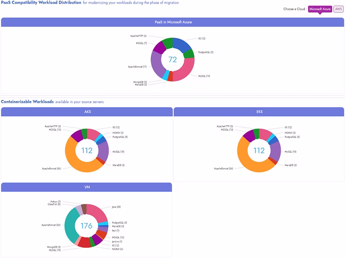
Task: Click the blue IIS segment in PaaS chart
Action: 183,45
